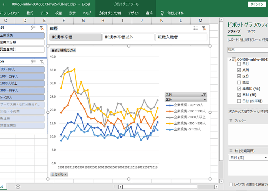Select 300〜999人 in 区分 slicer
Image resolution: width=268 pixels, height=191 pixels.
(x=22, y=90)
